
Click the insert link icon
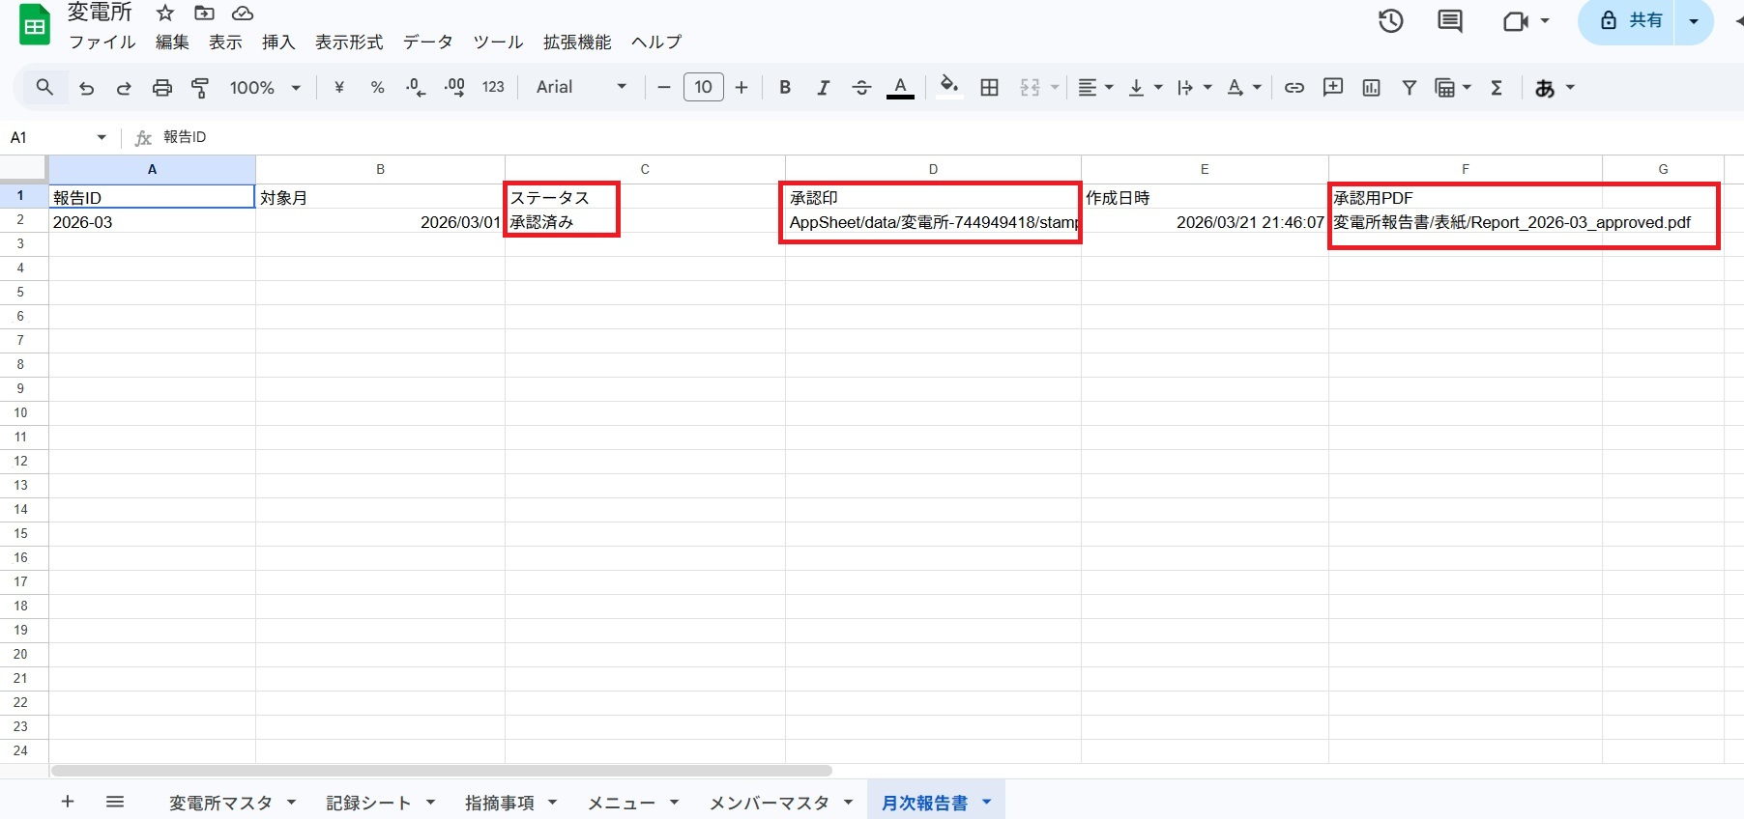(1293, 88)
